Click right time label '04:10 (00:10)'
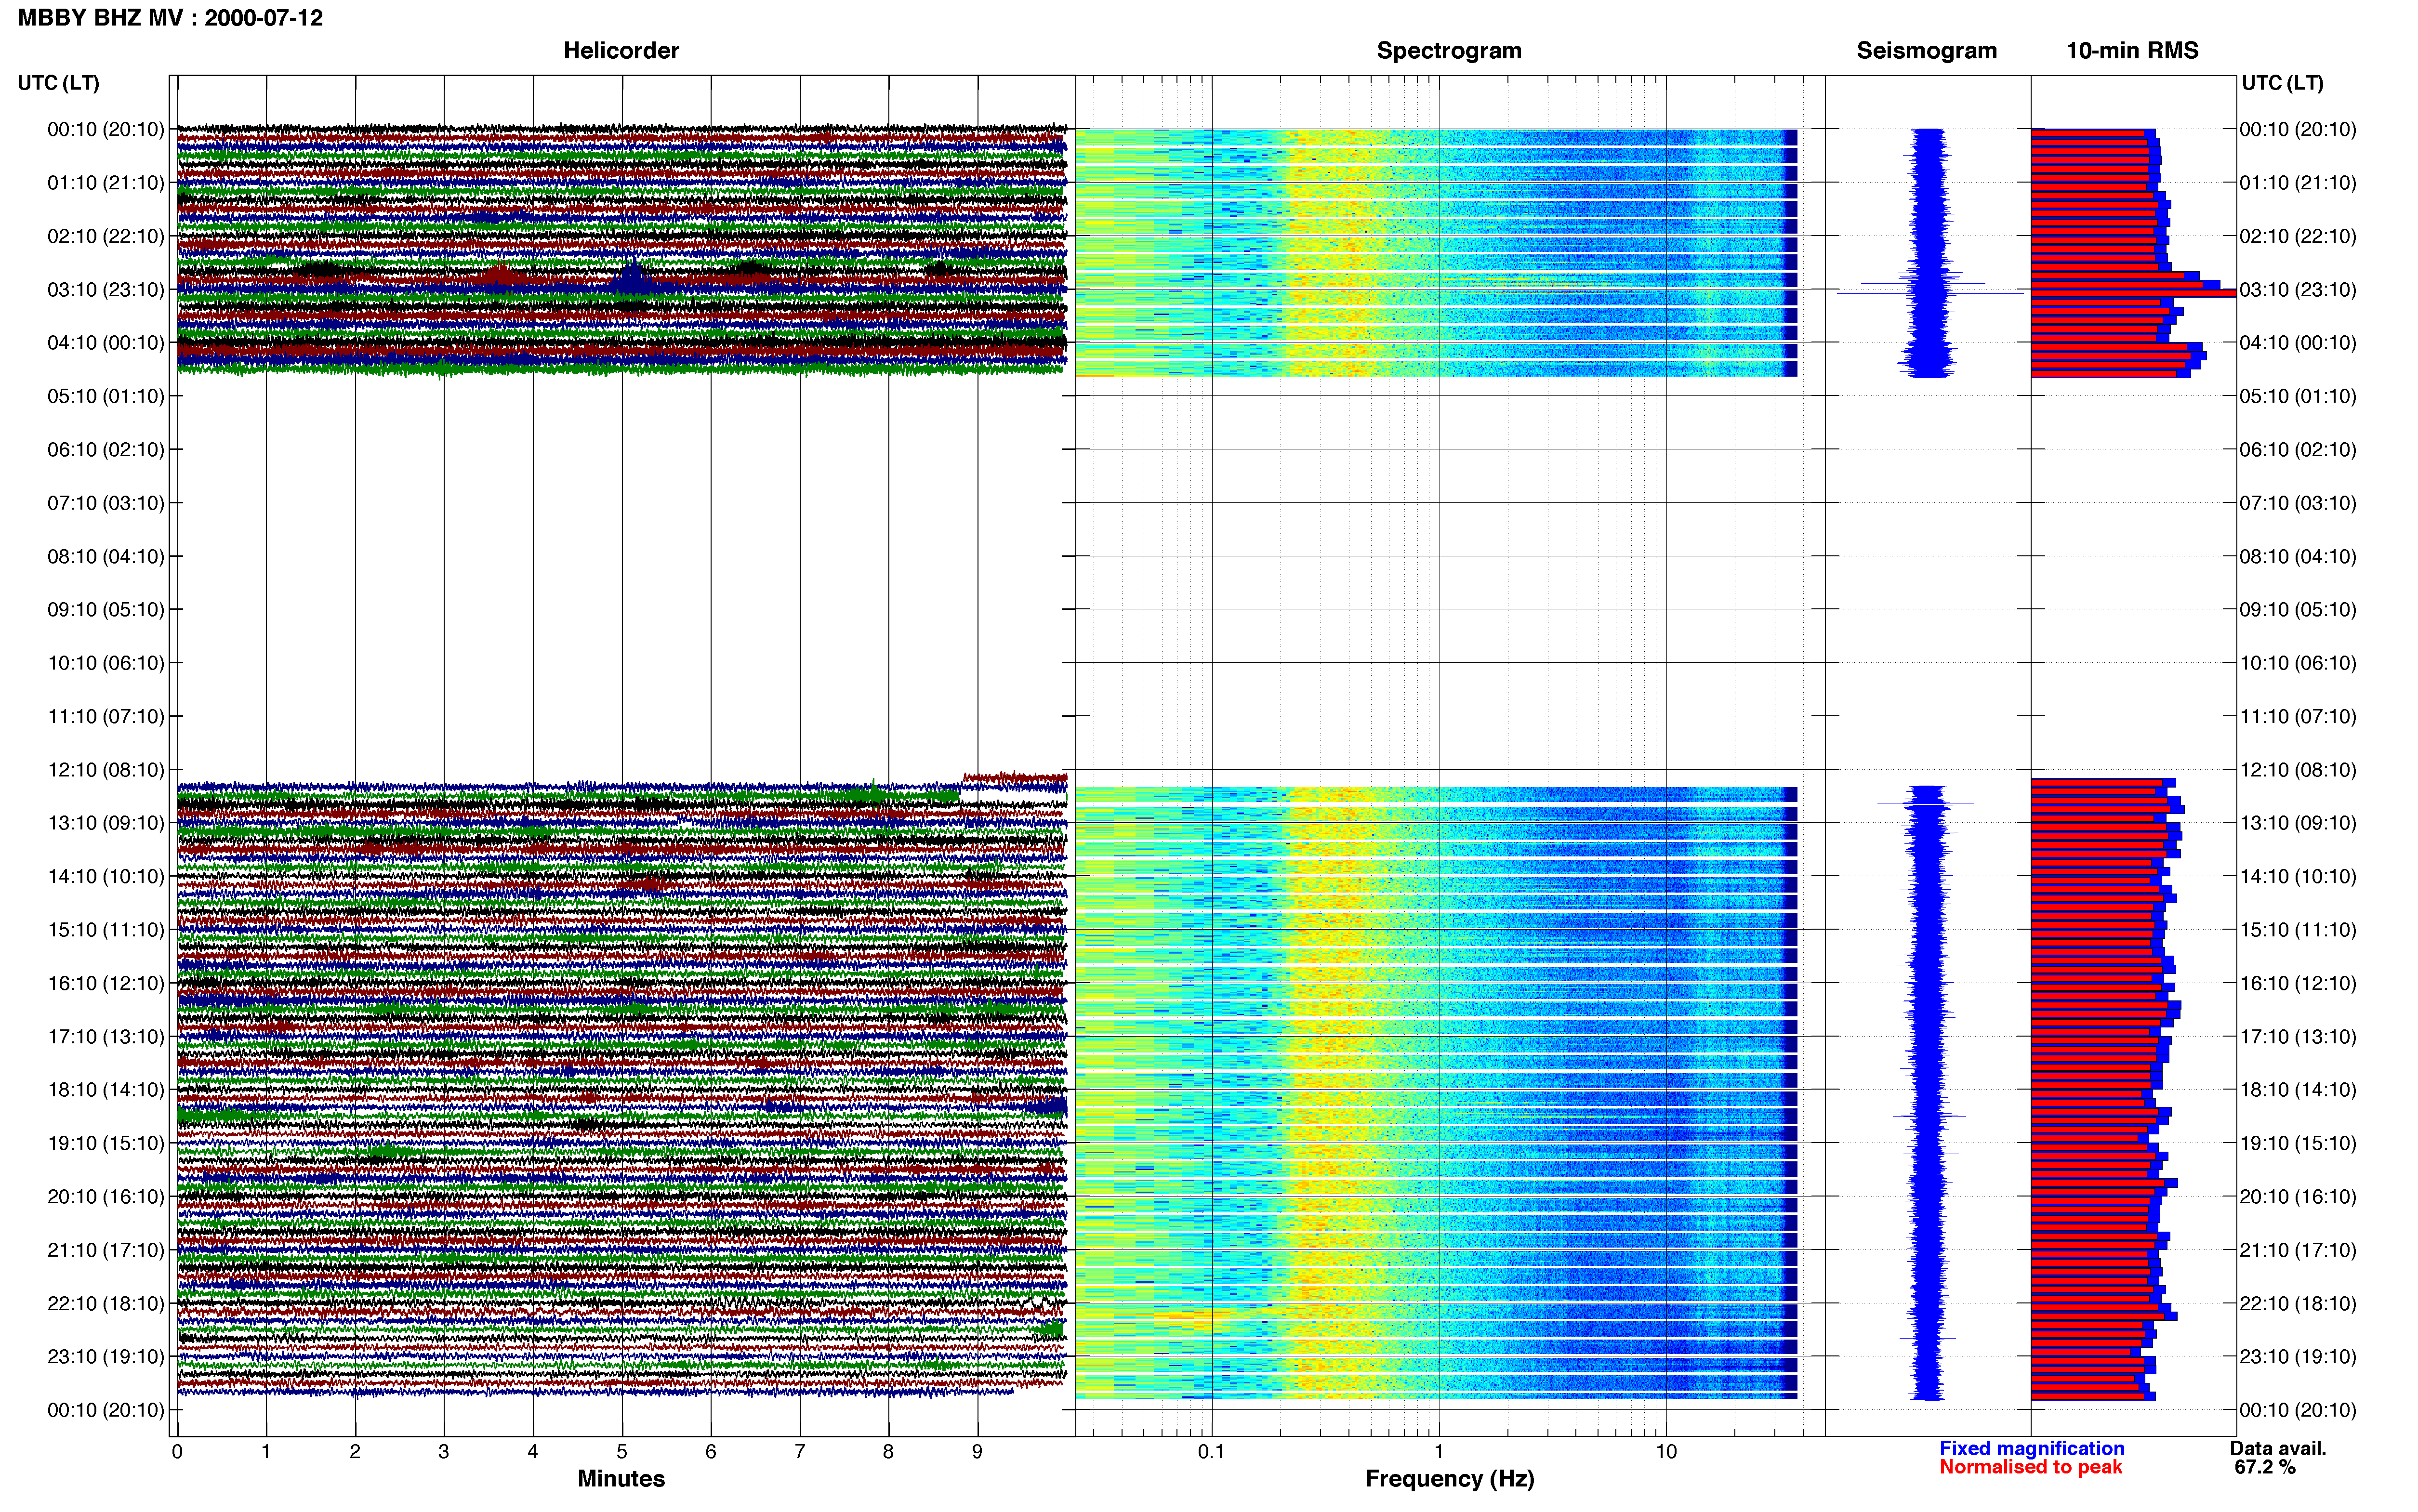The image size is (2418, 1512). pos(2298,343)
